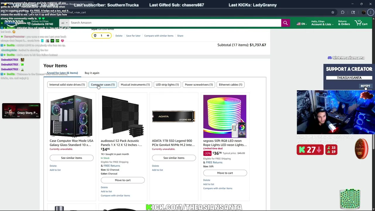Open the computer case product thumbnail
This screenshot has height=211, width=375.
[x=71, y=116]
